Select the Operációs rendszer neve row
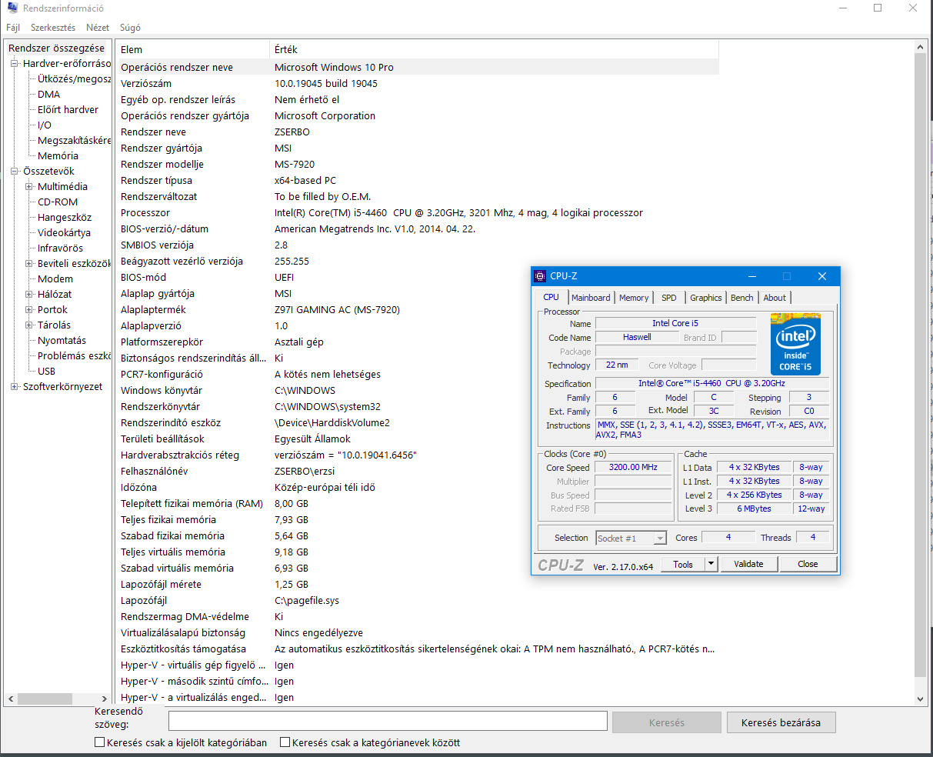The image size is (933, 757). 418,68
